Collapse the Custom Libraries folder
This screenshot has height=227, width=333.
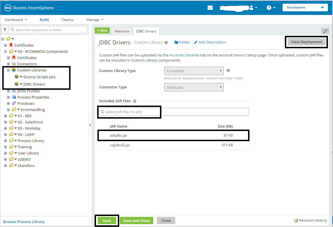(8, 70)
